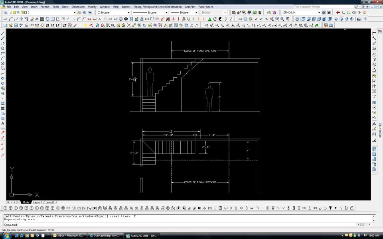
Task: Click the Rotate tool icon
Action: click(47, 19)
